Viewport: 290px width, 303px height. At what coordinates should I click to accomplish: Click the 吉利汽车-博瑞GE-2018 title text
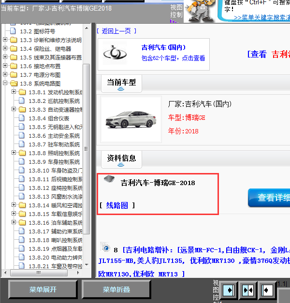[x=158, y=183]
